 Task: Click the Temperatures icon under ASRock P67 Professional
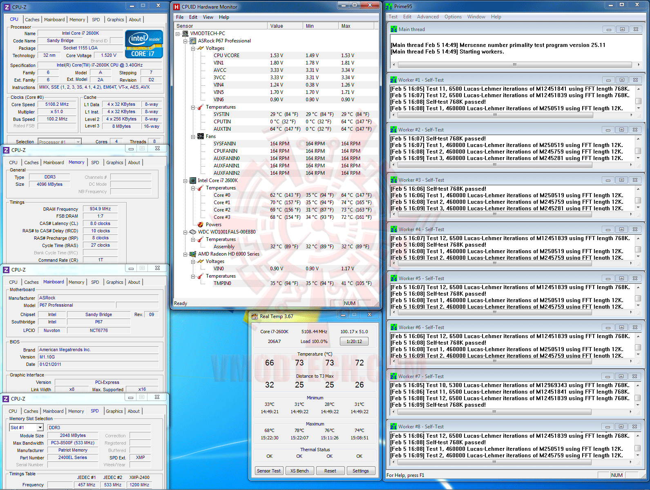click(x=201, y=107)
